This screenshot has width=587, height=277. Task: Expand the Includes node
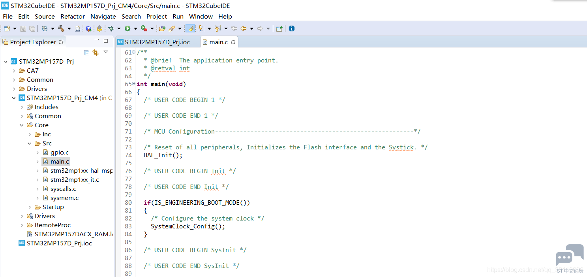pyautogui.click(x=22, y=107)
